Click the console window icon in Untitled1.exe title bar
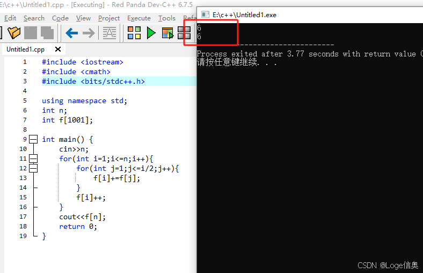Viewport: 423px width, 273px height. 205,15
